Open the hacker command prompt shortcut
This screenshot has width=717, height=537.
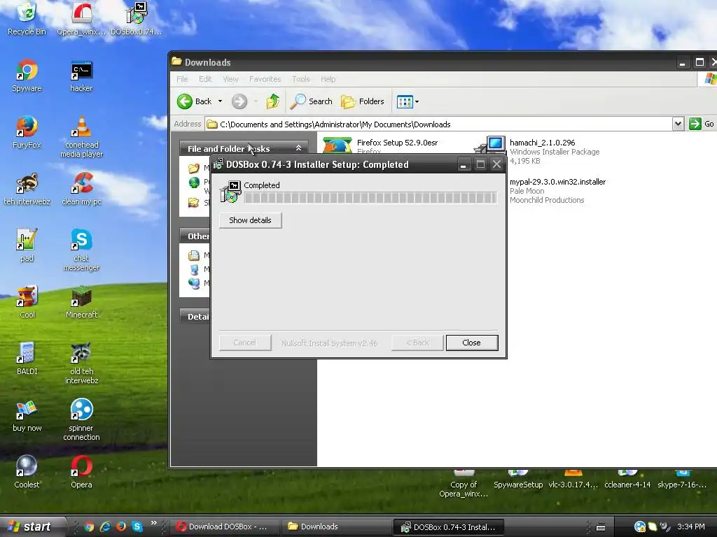81,76
